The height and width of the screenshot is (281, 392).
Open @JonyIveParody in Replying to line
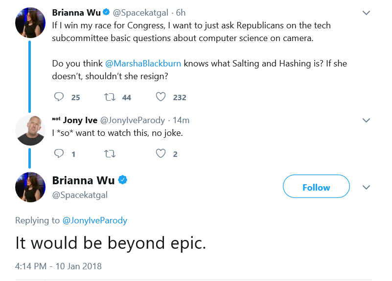coord(95,220)
